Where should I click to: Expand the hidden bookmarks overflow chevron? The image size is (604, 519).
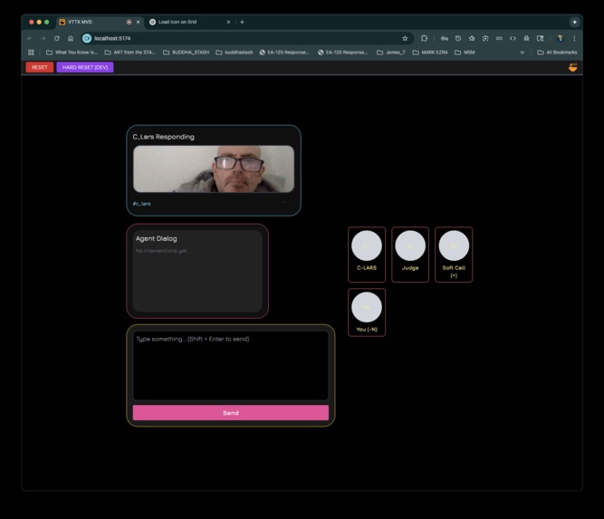pos(523,52)
